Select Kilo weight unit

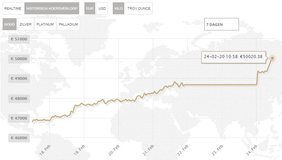click(118, 8)
